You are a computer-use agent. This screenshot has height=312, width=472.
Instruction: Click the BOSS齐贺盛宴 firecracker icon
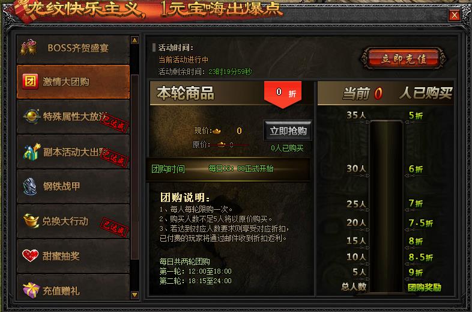[29, 47]
